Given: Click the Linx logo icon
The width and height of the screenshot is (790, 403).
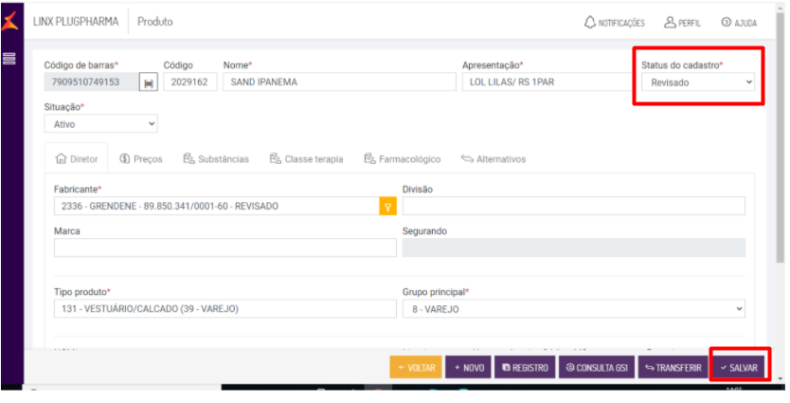Looking at the screenshot, I should point(10,20).
